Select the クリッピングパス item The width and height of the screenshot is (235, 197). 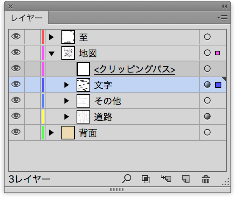coord(135,69)
